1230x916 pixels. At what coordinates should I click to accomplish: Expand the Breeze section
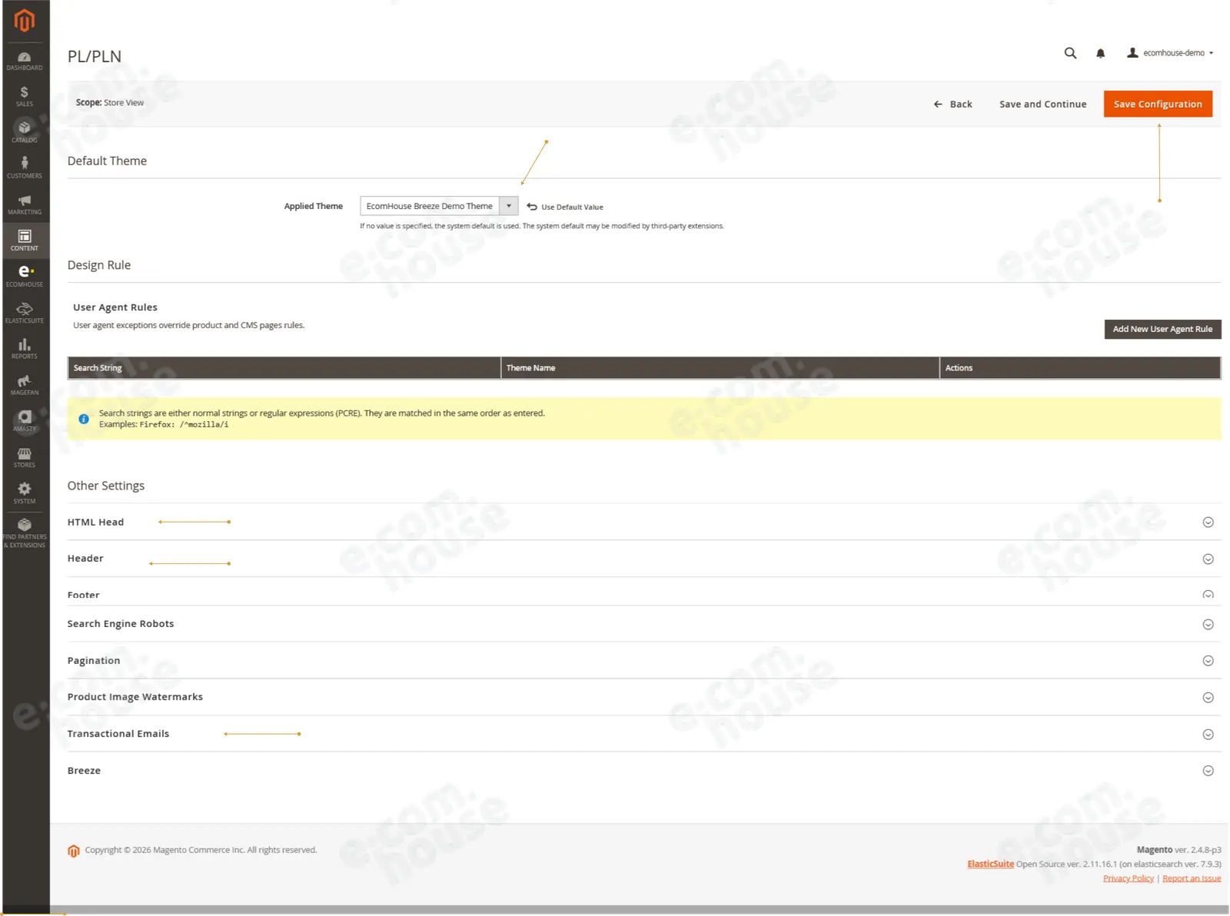coord(643,771)
